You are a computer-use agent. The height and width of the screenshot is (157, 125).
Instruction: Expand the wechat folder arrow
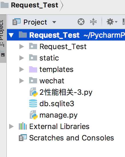click(x=22, y=81)
